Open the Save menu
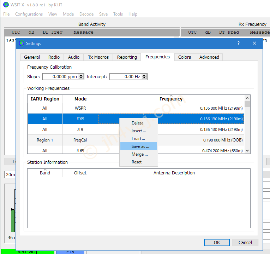 [103, 14]
